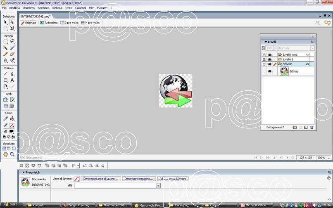Open the Align dropdown arrow in Modify toolbar

78,166
